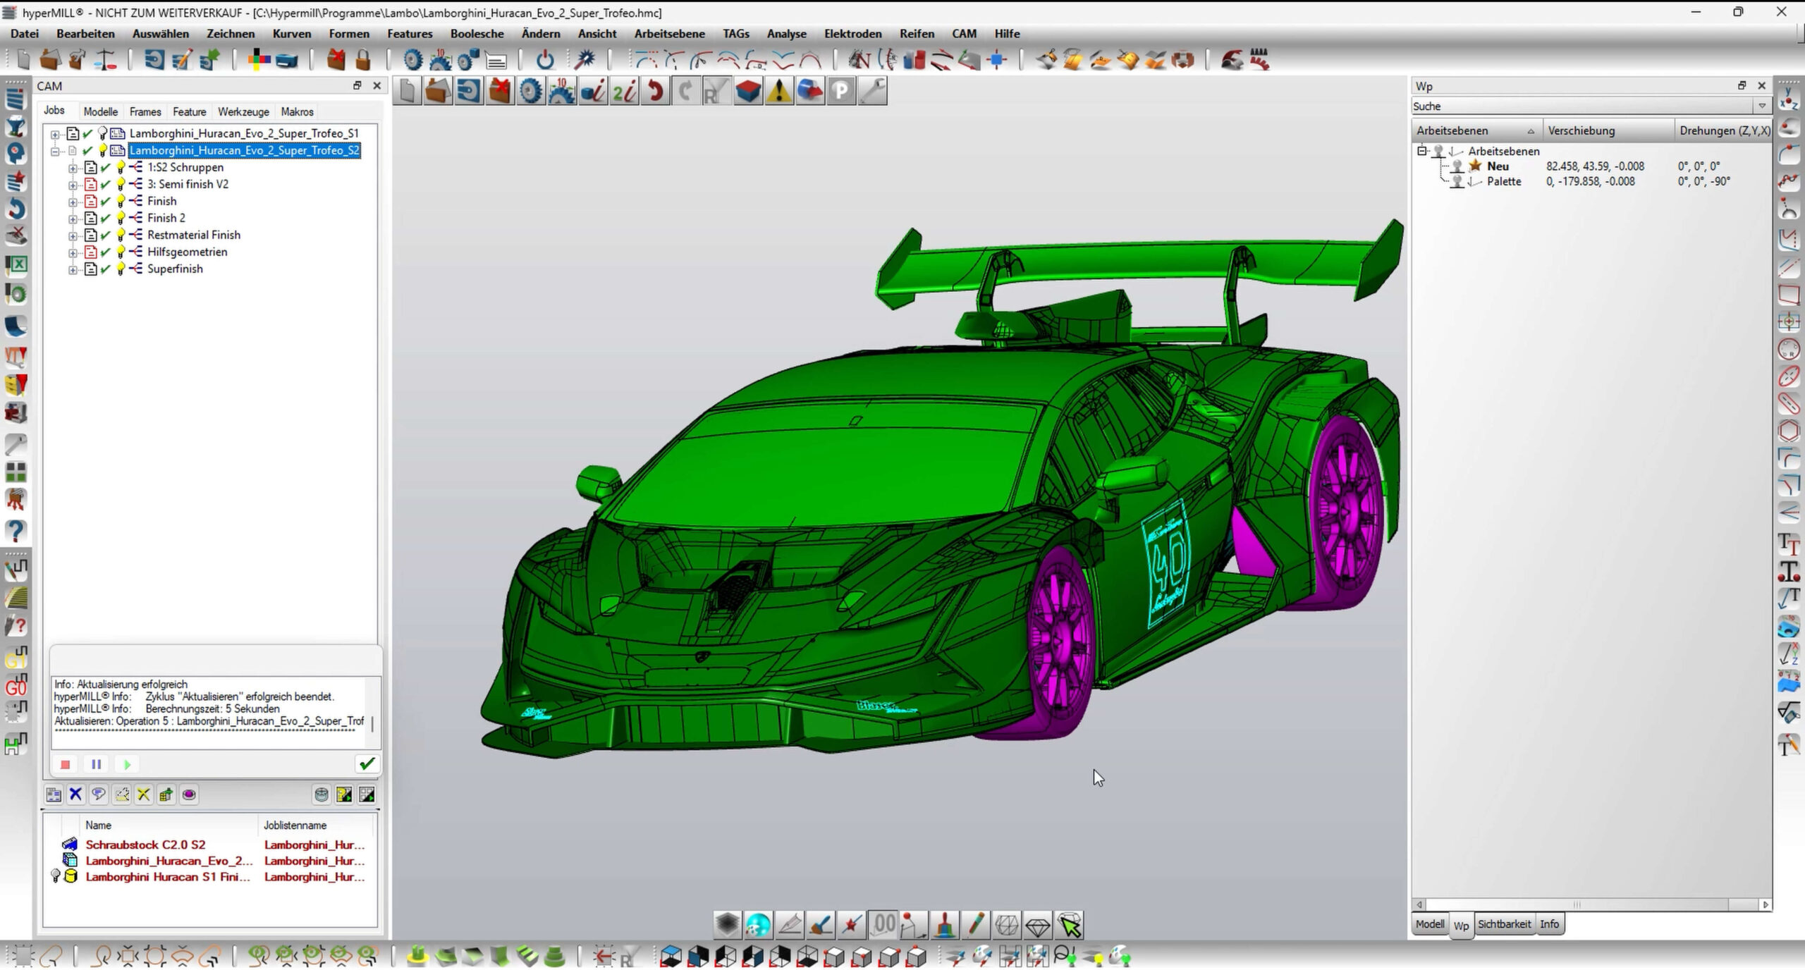The height and width of the screenshot is (970, 1805).
Task: Expand the Restmaterial Finish job group
Action: (x=73, y=235)
